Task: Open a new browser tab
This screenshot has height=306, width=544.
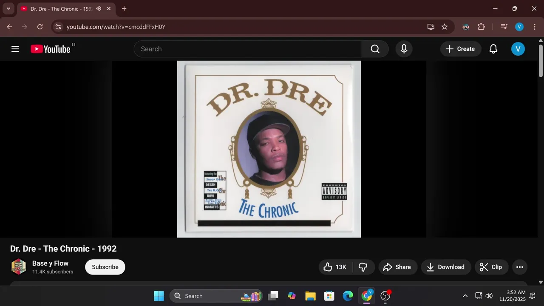Action: click(x=124, y=8)
